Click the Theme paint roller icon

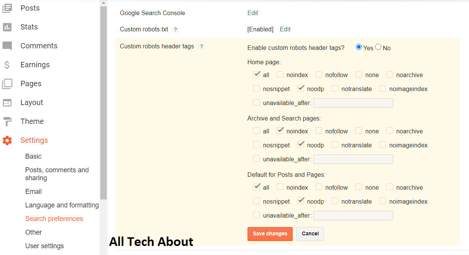click(7, 122)
